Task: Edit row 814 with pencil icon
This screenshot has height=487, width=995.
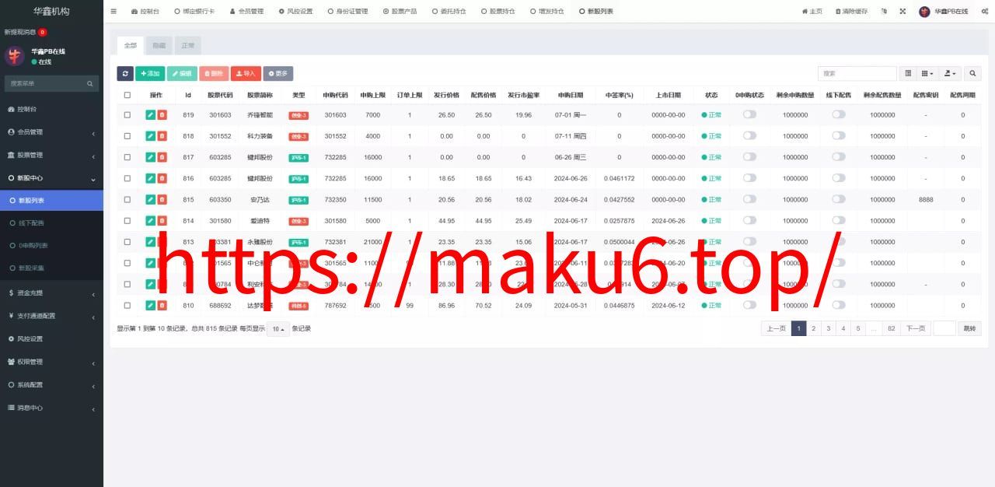Action: (150, 221)
